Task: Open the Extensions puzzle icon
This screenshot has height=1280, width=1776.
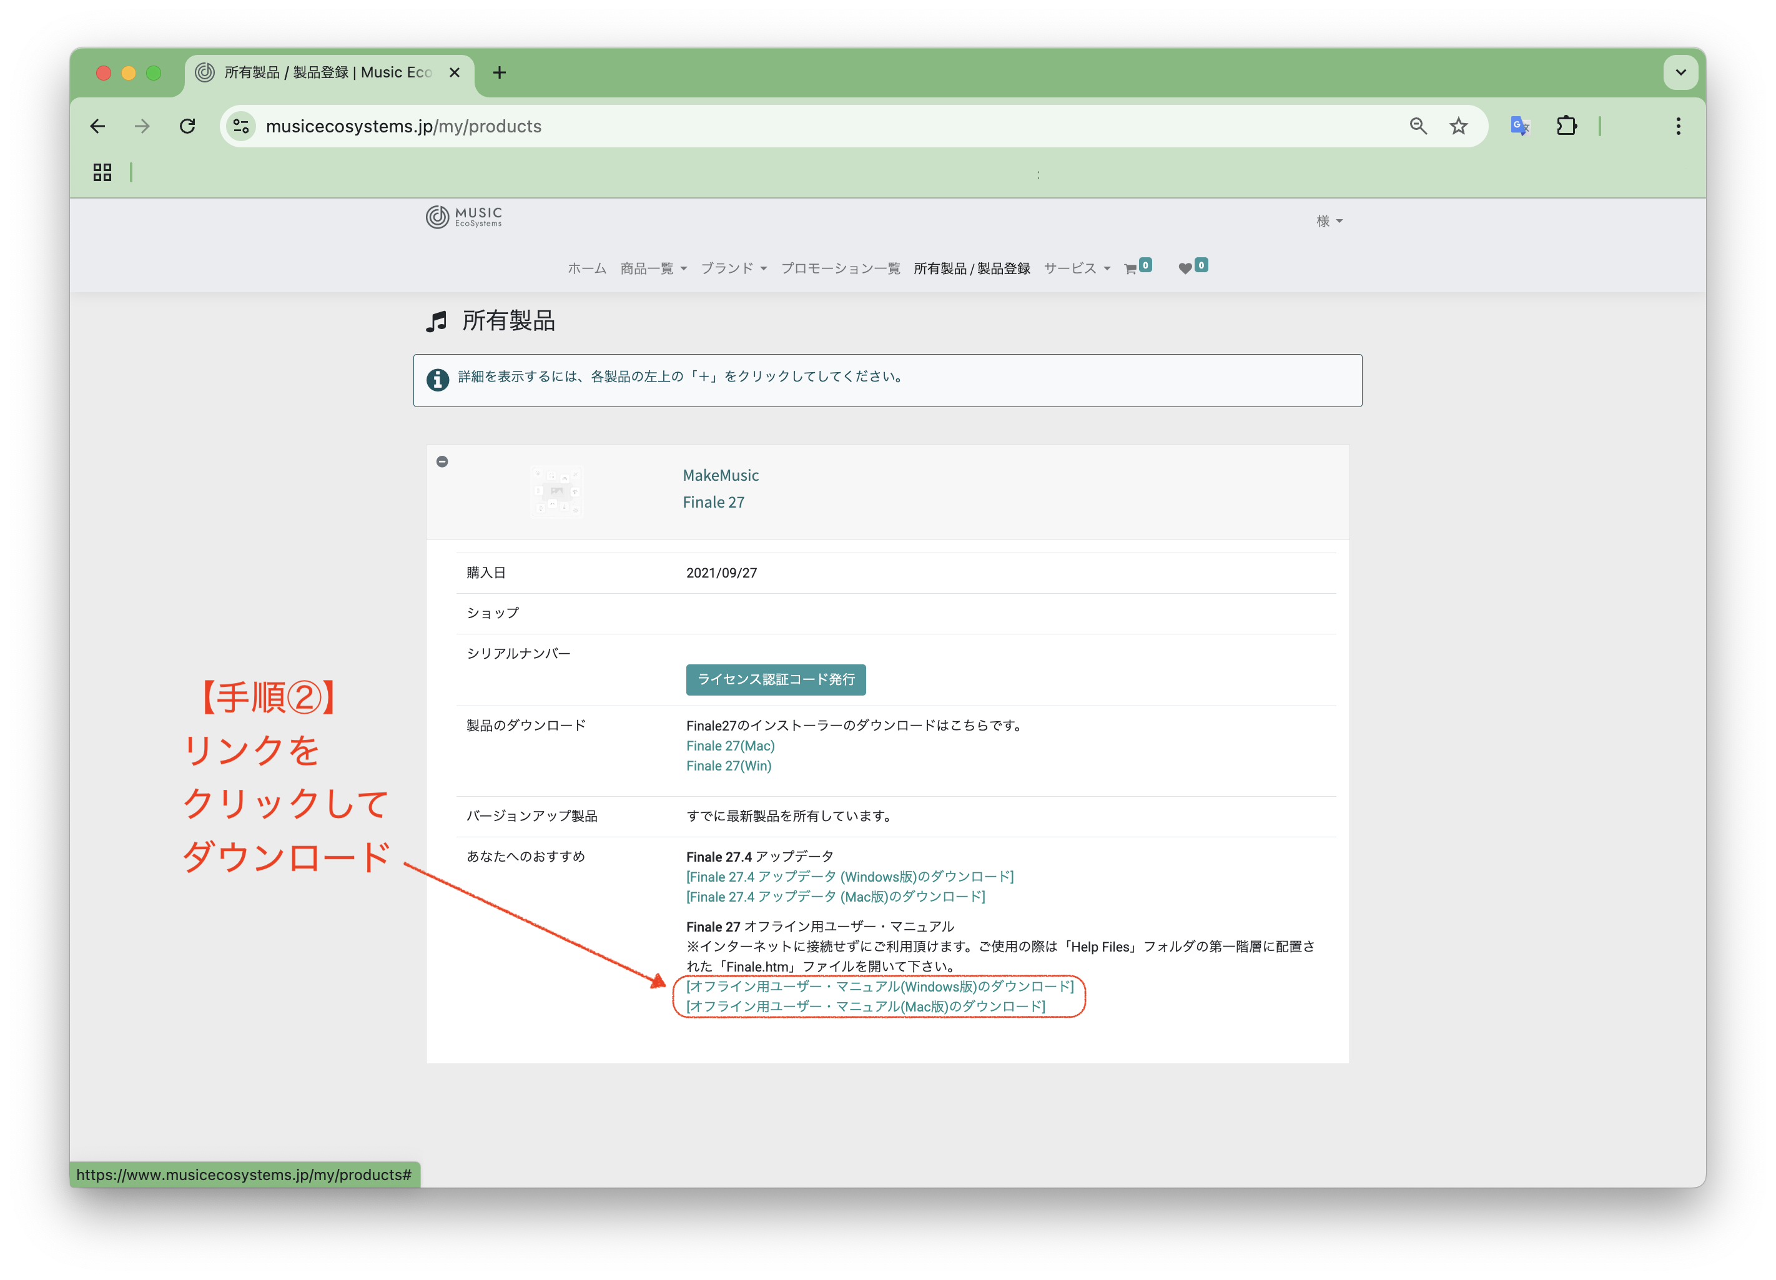Action: 1566,126
